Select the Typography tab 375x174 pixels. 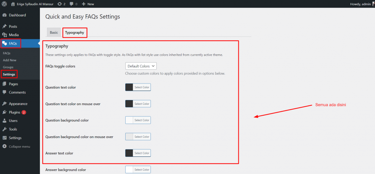tap(75, 33)
